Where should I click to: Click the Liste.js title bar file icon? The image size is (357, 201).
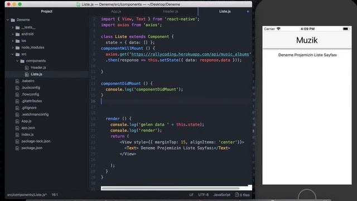pyautogui.click(x=78, y=4)
